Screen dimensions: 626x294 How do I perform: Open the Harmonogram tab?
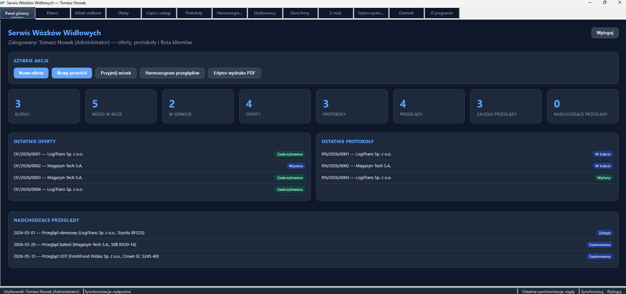point(230,13)
